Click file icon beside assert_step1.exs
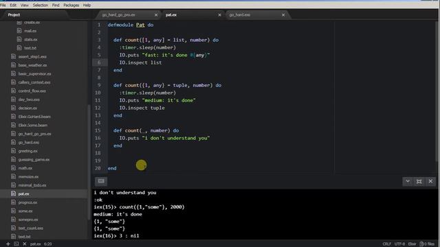 click(x=13, y=56)
